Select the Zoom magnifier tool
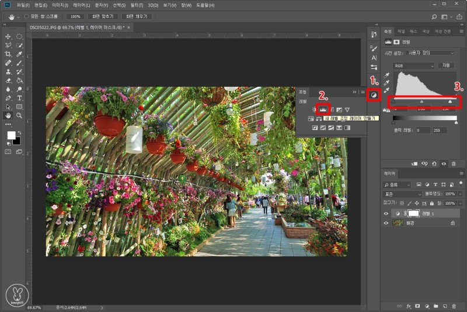Screen dimensions: 467x312 point(19,115)
